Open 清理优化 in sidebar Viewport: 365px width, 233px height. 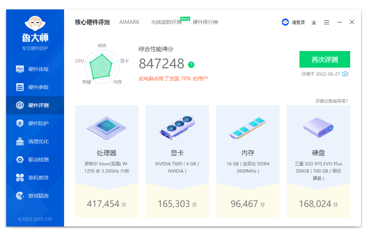[35, 141]
